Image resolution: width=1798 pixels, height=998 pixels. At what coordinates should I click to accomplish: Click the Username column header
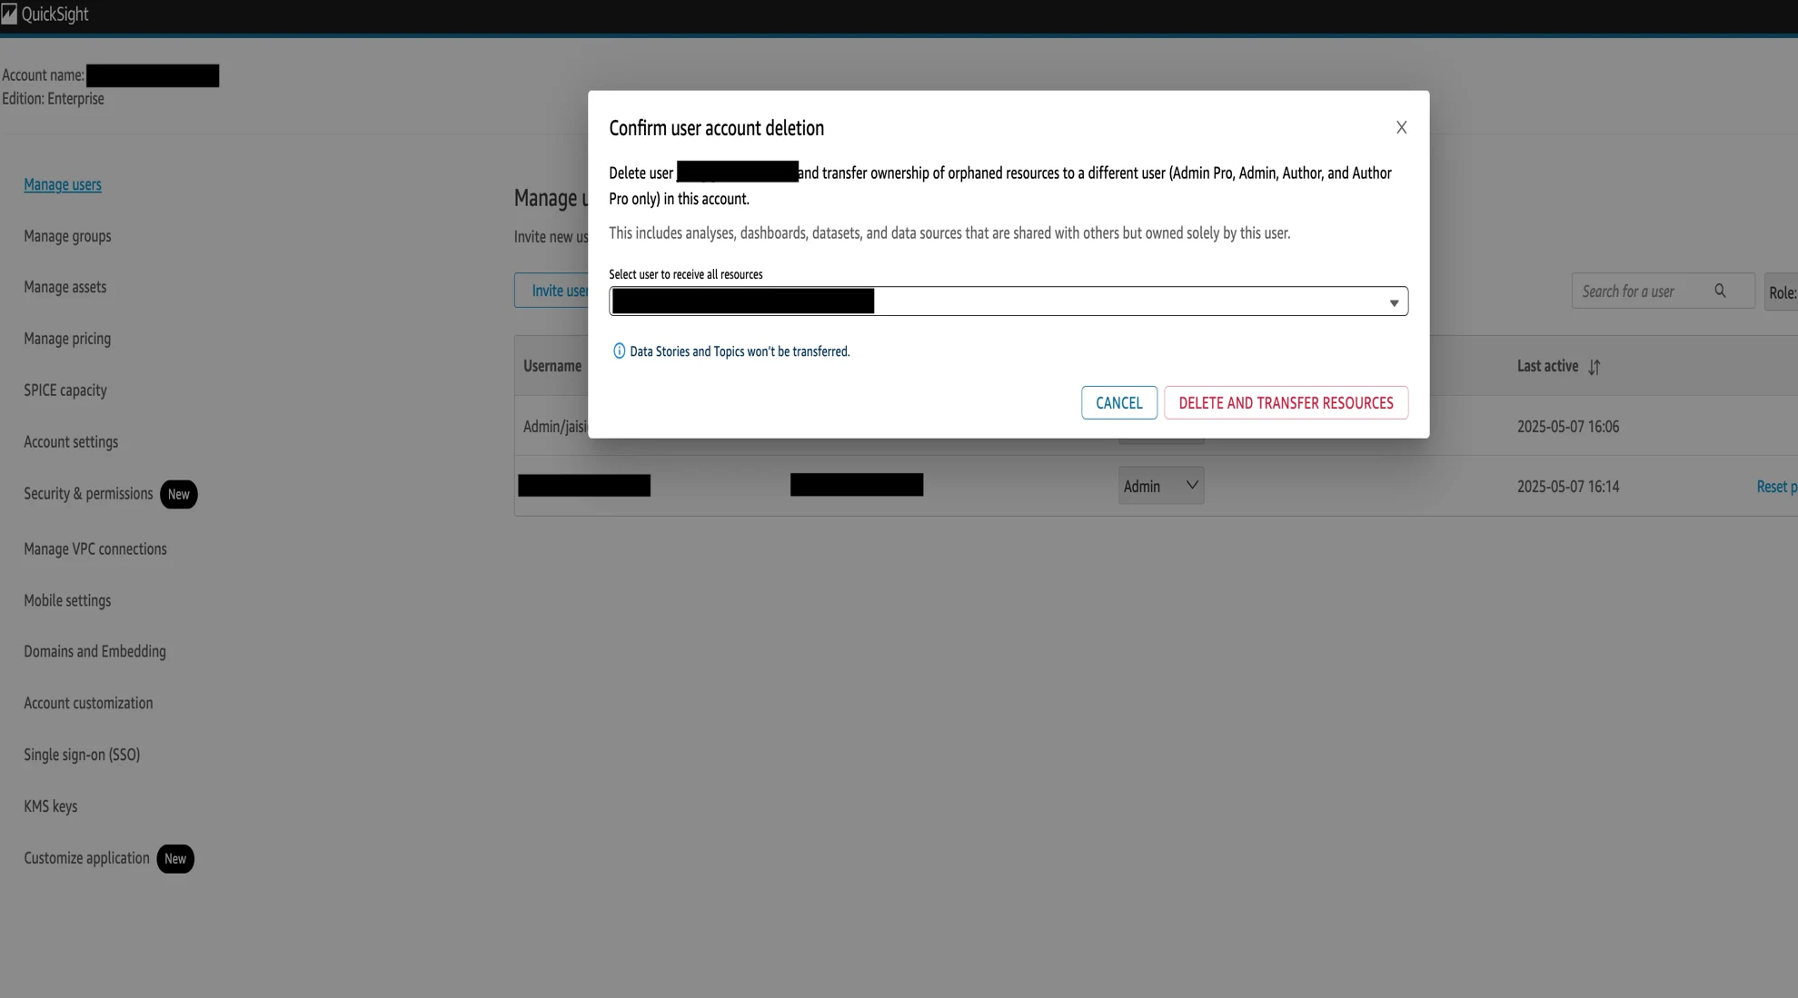[x=552, y=366]
